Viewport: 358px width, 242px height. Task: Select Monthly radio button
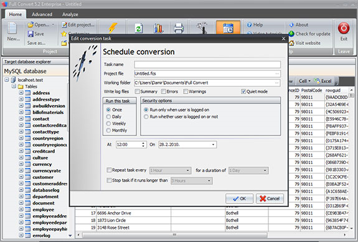[108, 130]
